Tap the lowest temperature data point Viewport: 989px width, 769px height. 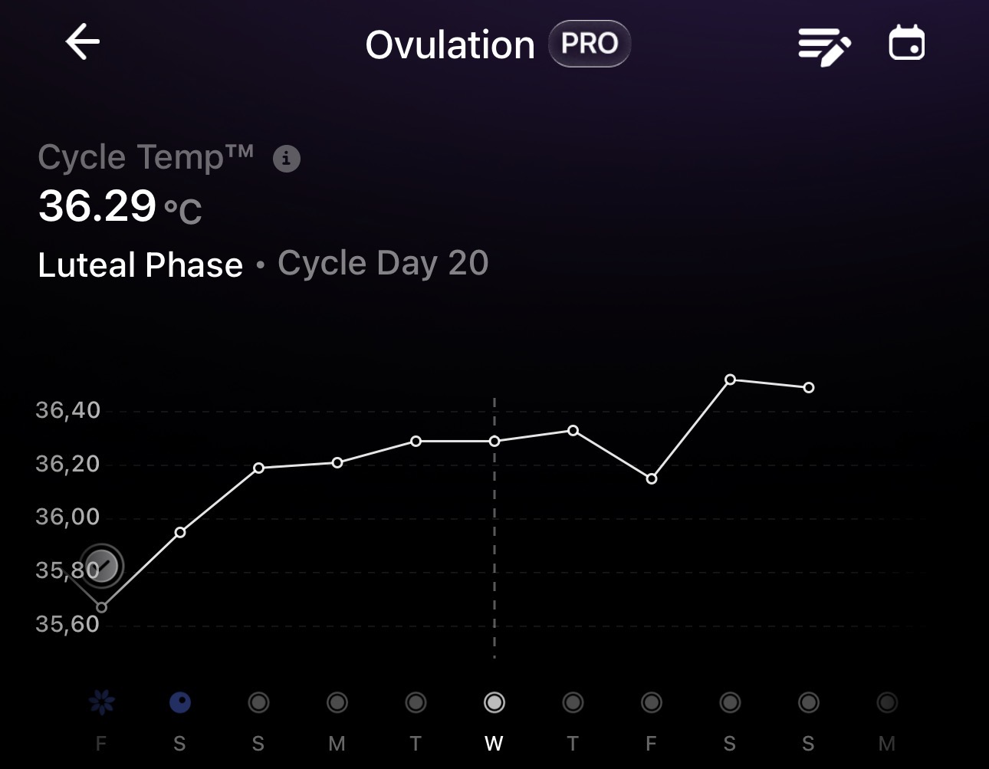(101, 607)
